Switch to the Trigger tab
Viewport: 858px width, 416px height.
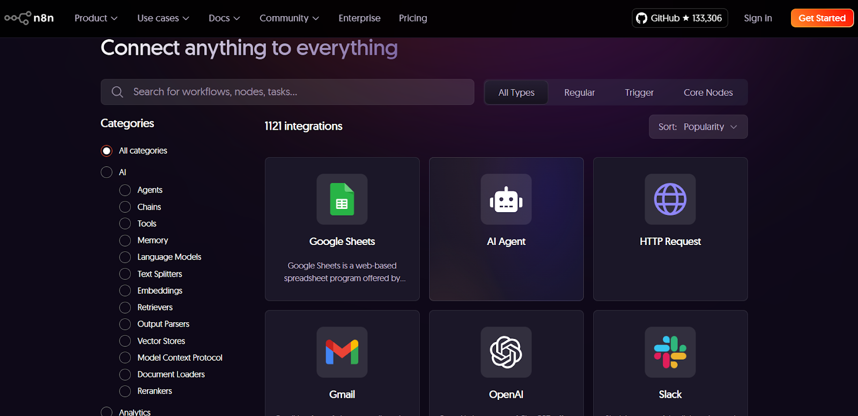639,93
